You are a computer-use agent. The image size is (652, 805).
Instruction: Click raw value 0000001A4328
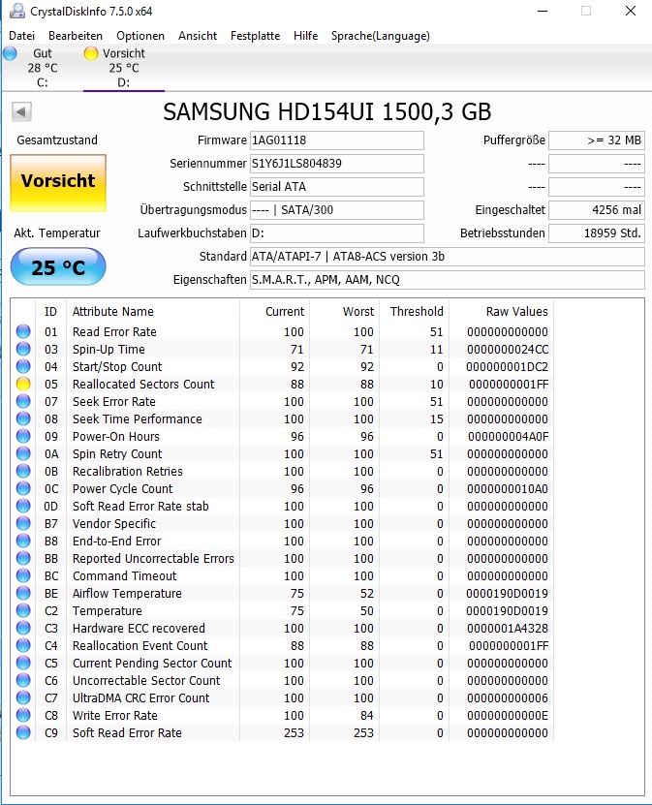tap(508, 628)
